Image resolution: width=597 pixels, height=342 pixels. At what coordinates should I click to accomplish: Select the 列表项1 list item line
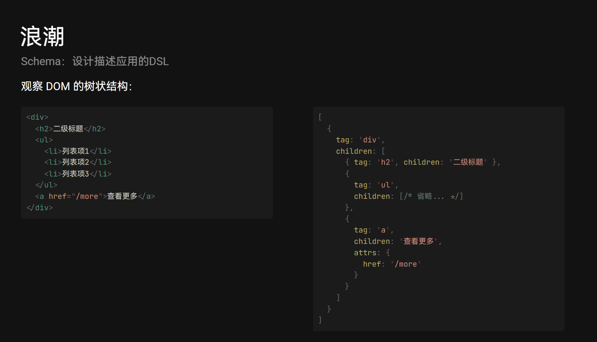(x=78, y=151)
